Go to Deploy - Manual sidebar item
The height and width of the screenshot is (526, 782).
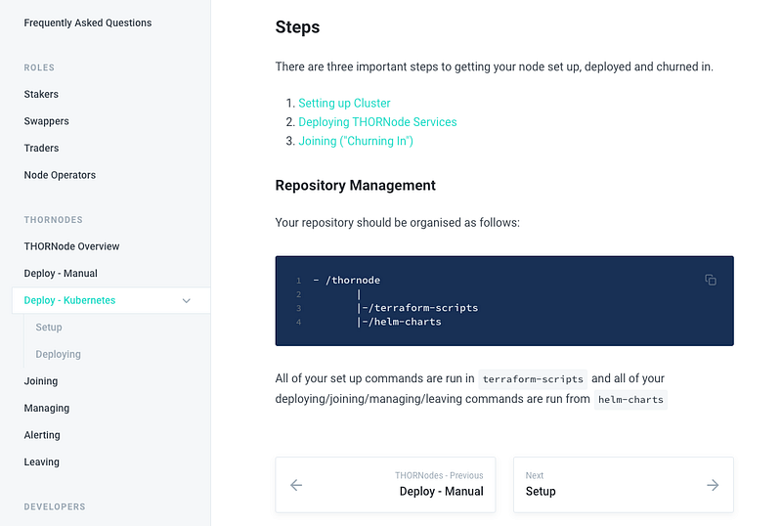(x=61, y=274)
